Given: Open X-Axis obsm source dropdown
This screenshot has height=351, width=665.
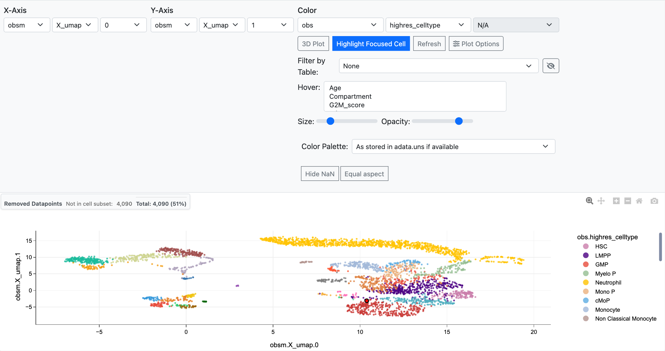Looking at the screenshot, I should click(x=27, y=25).
